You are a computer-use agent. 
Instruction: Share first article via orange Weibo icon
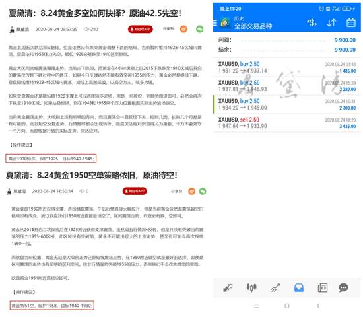[x=183, y=29]
